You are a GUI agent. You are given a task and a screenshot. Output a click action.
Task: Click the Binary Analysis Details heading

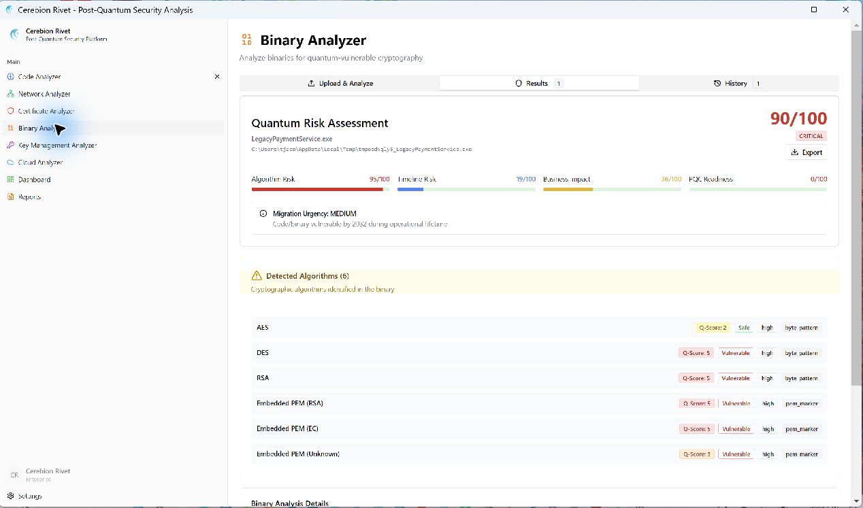(x=290, y=503)
